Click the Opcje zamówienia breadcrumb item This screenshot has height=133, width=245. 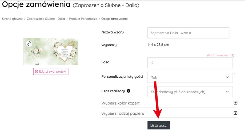pyautogui.click(x=114, y=19)
